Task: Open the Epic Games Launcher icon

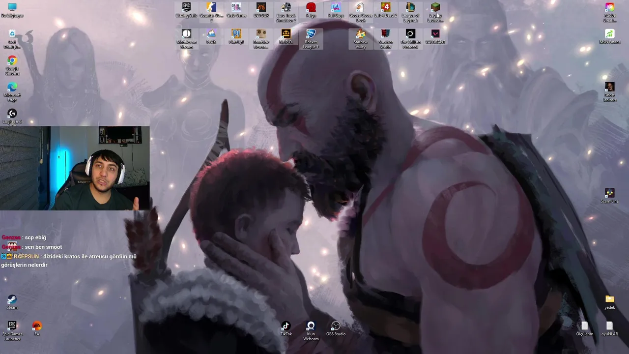Action: tap(12, 330)
